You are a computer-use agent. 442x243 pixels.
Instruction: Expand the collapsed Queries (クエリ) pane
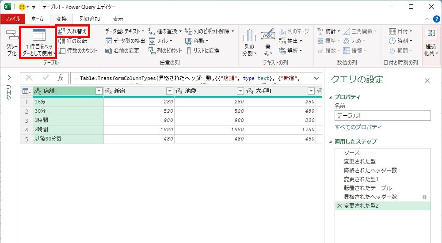(9, 78)
